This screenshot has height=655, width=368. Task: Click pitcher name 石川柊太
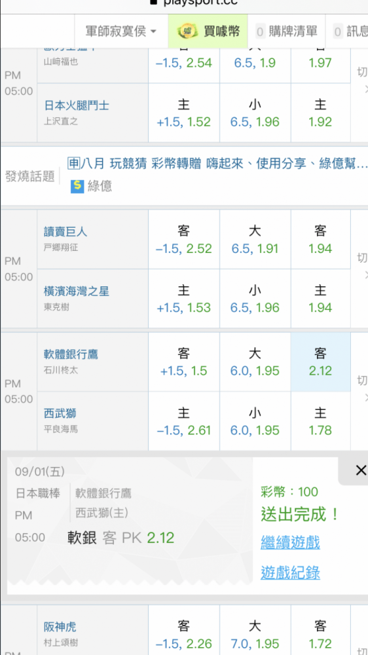[60, 370]
